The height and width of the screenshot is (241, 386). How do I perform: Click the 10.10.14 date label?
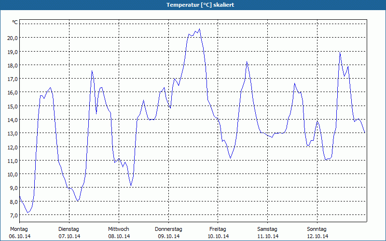coord(219,236)
